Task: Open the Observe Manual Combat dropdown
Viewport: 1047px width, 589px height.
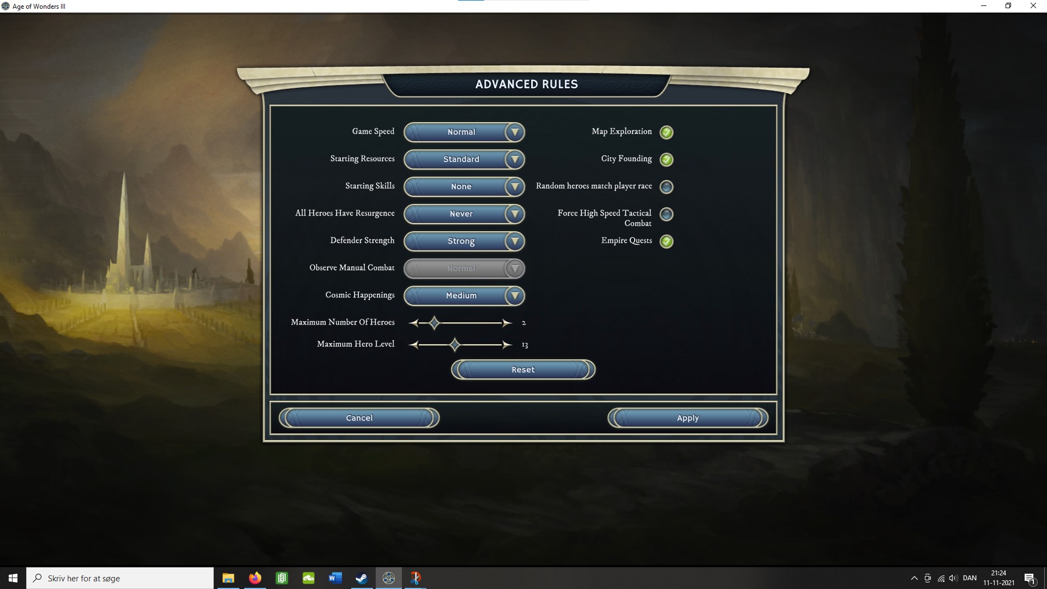Action: coord(464,268)
